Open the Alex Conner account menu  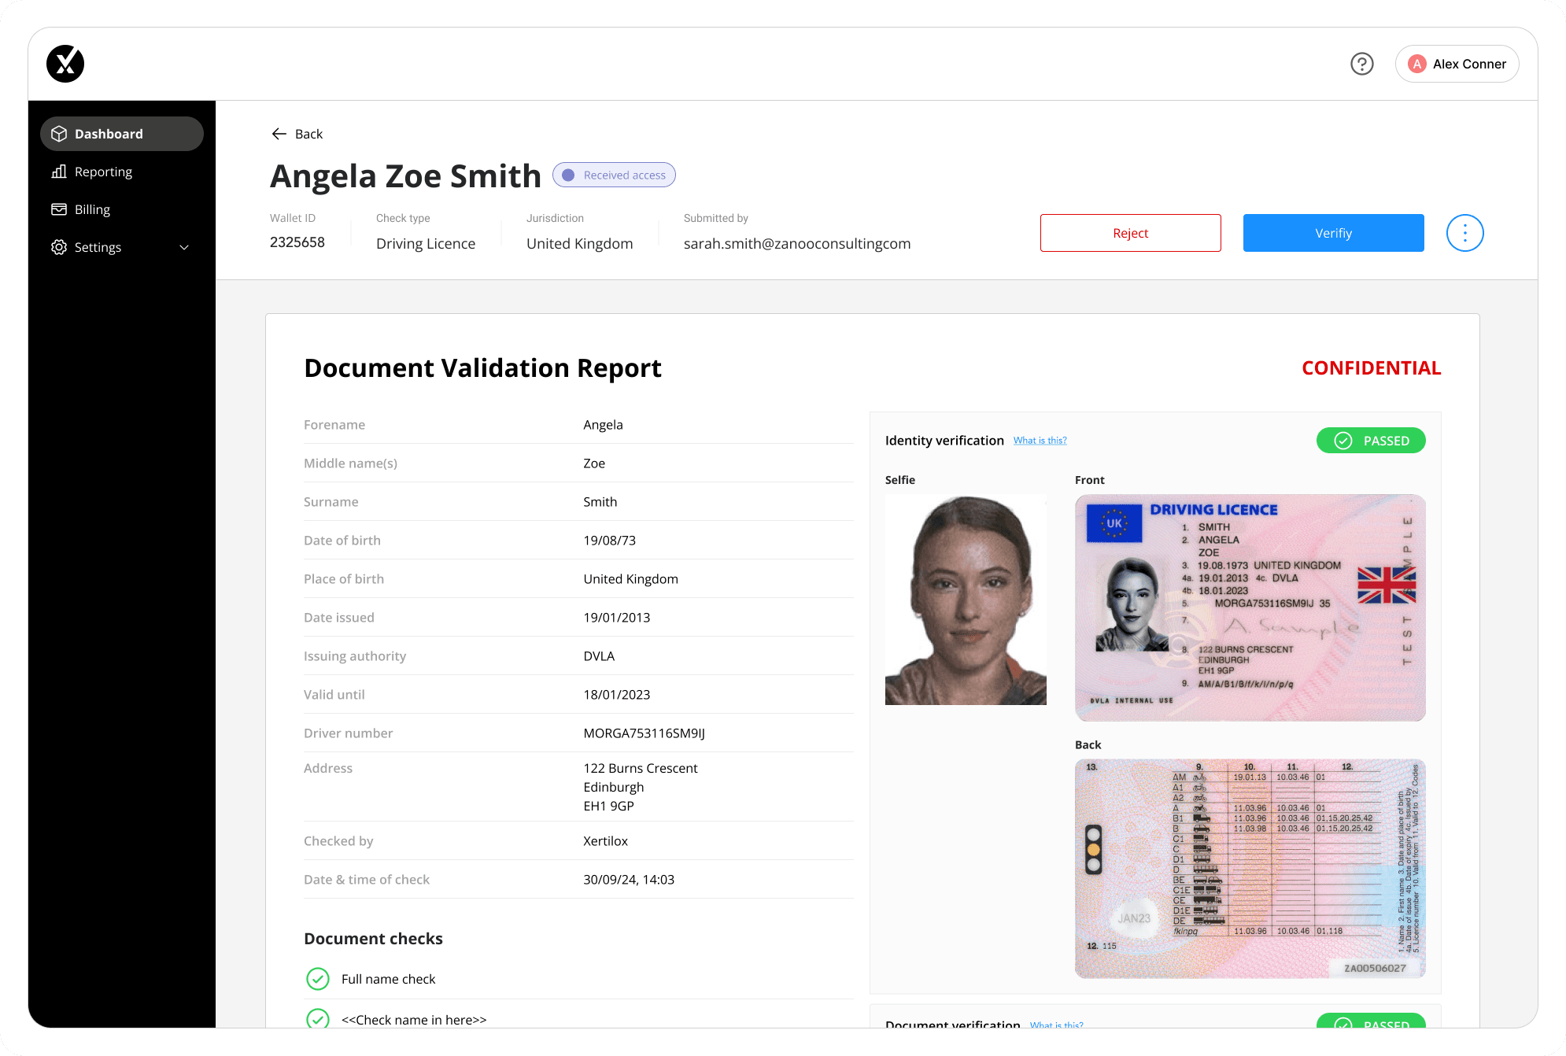[x=1457, y=64]
